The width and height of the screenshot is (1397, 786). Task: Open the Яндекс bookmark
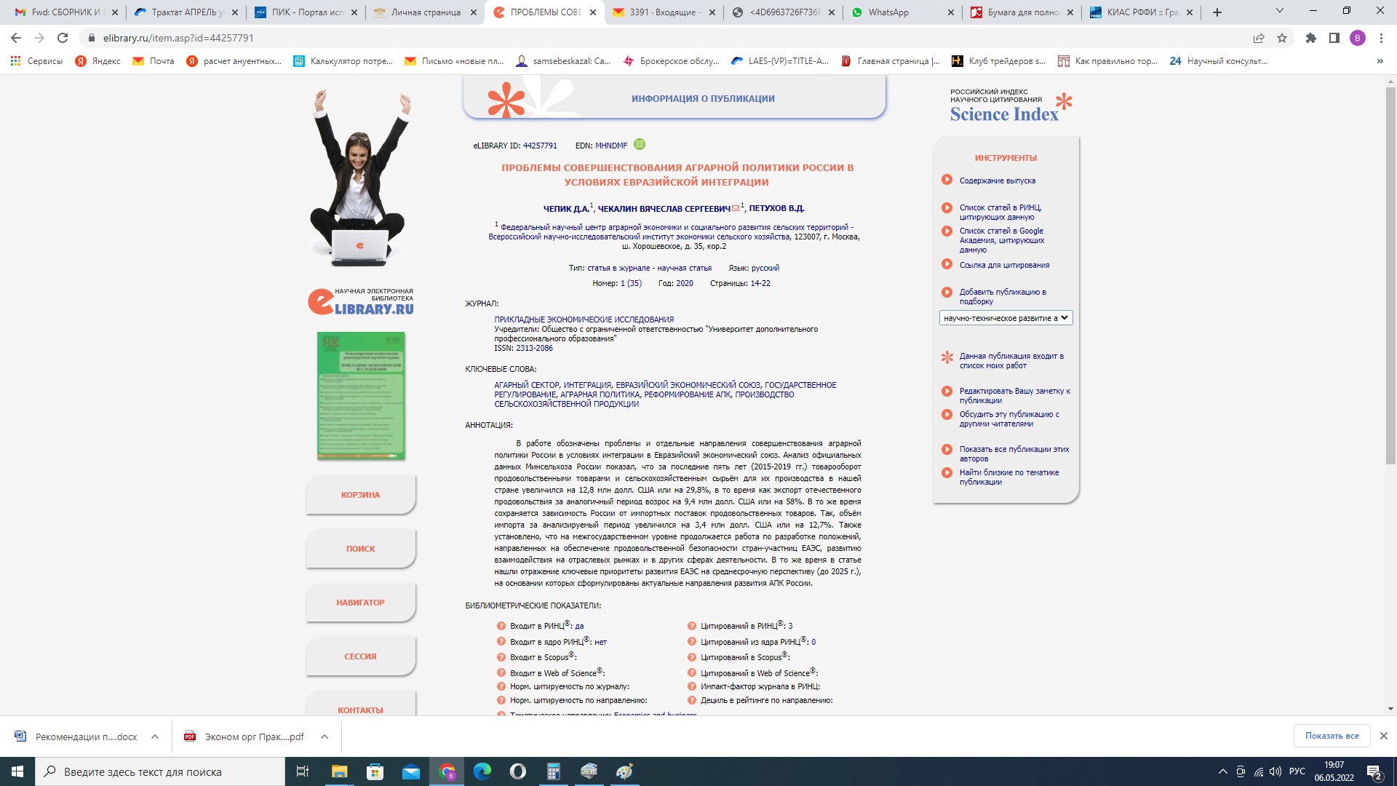[97, 61]
